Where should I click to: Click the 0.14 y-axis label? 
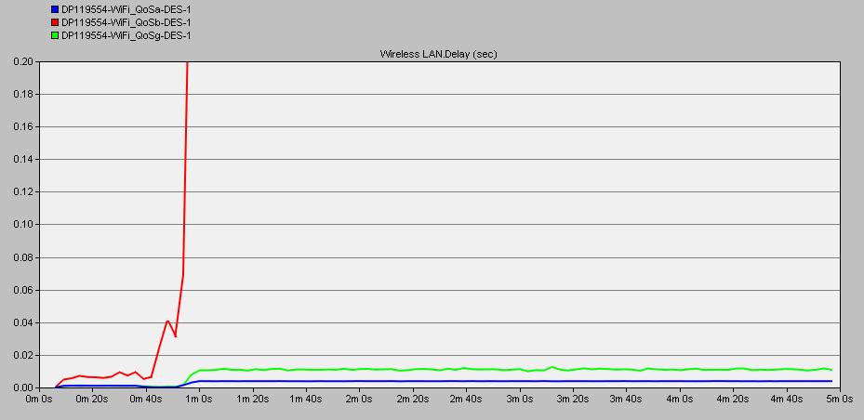click(21, 160)
